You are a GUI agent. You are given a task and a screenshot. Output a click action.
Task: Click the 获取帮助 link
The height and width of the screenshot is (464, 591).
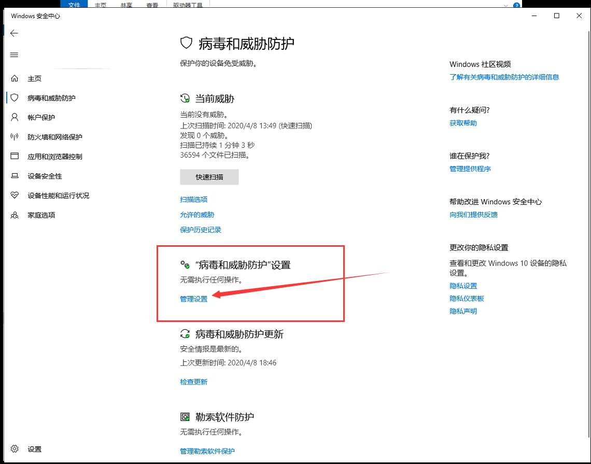tap(463, 123)
